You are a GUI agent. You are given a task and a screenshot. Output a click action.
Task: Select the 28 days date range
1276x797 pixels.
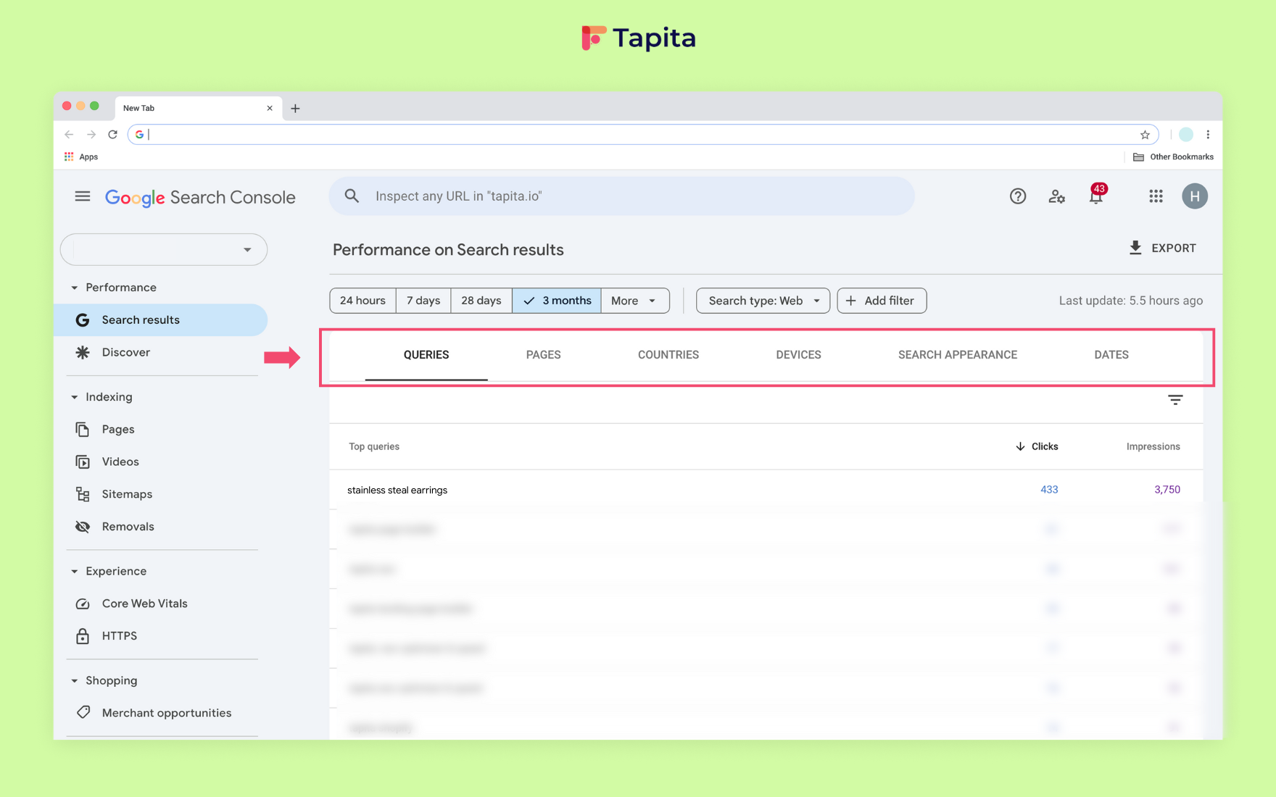tap(481, 301)
